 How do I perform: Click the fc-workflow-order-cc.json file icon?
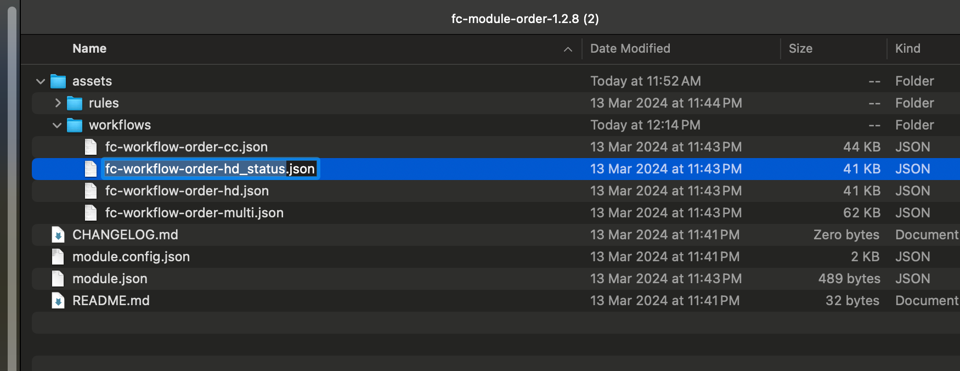(x=91, y=147)
